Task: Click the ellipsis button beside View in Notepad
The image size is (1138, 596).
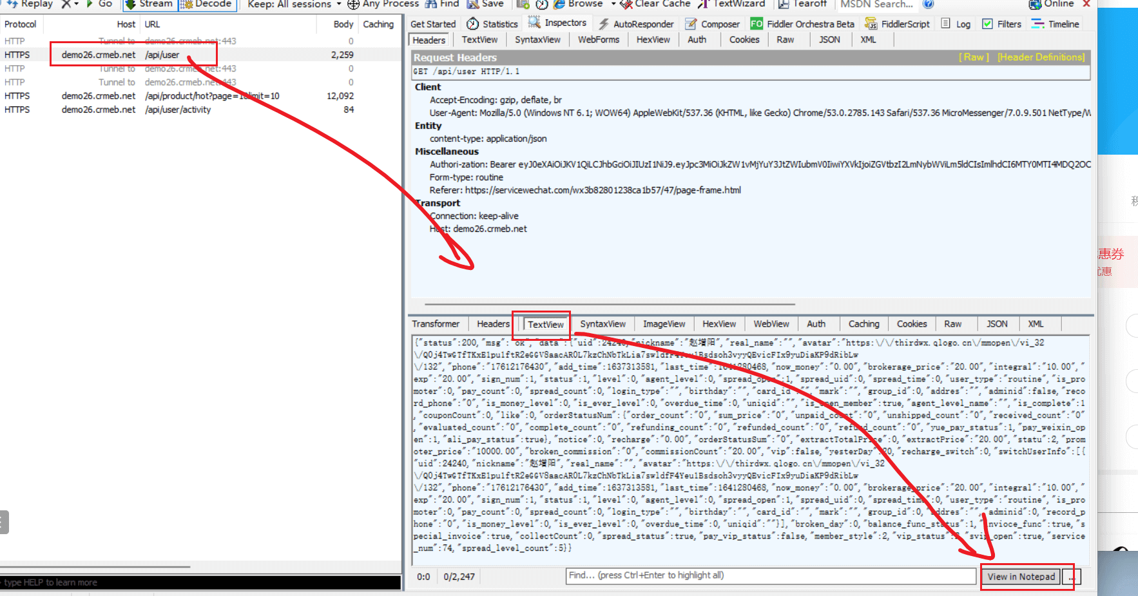Action: coord(1072,577)
